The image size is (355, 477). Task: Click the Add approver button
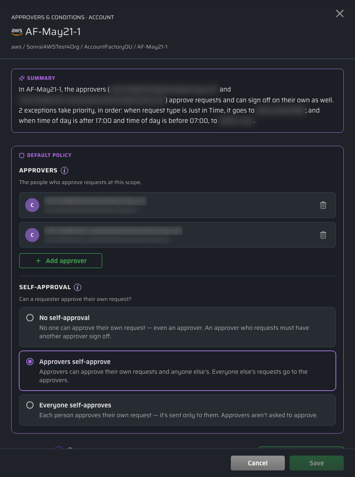[61, 261]
